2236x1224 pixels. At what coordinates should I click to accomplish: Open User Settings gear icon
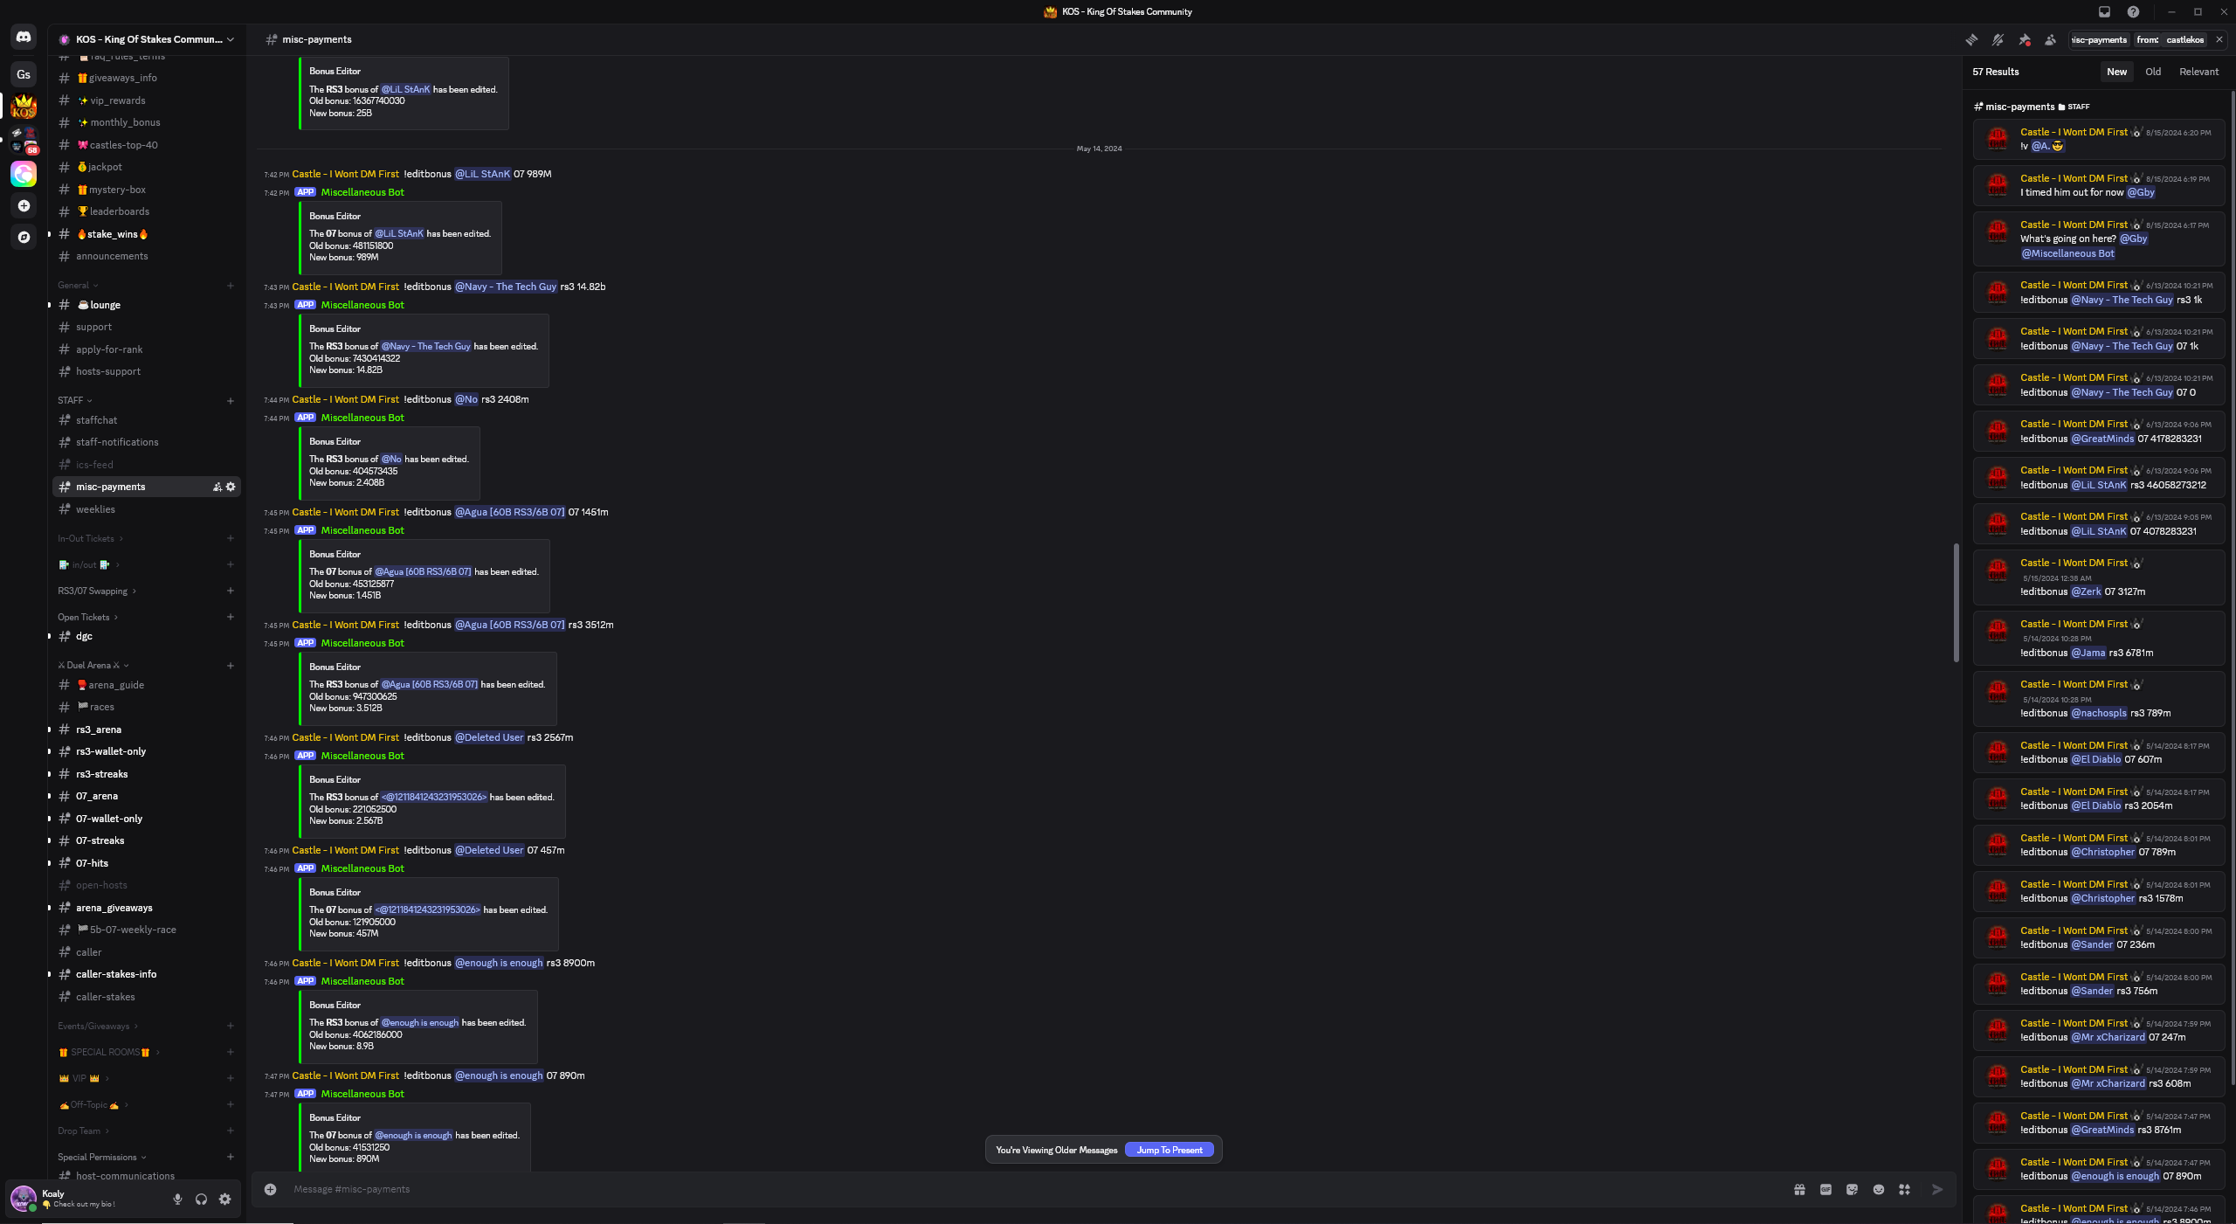click(225, 1199)
